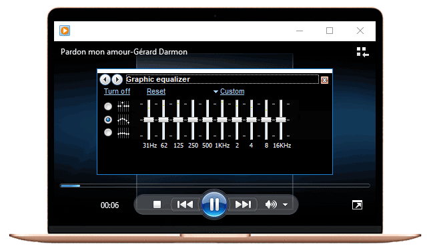Select tight group sliders radio button
Viewport: 427px width, 246px height.
click(108, 132)
